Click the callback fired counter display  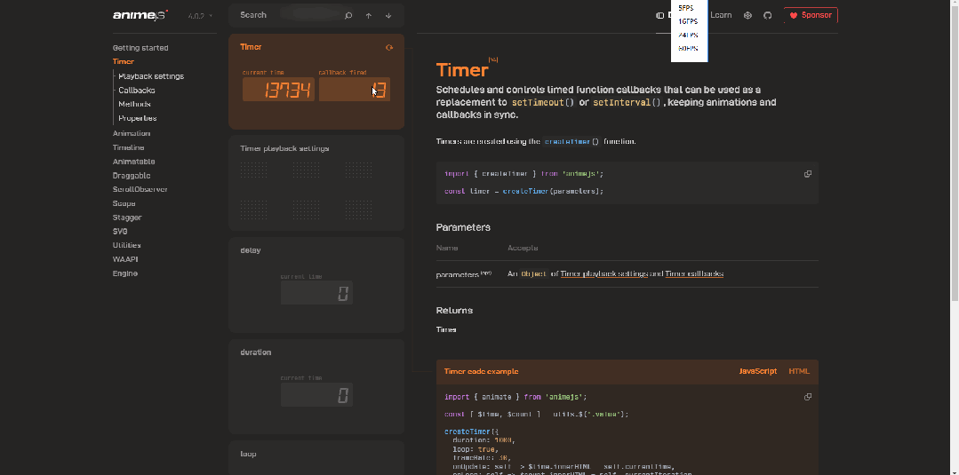[x=354, y=90]
